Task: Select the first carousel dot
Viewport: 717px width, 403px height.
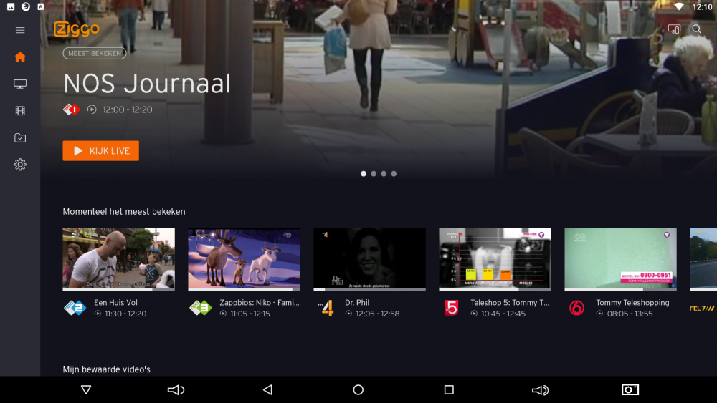Action: pyautogui.click(x=364, y=174)
